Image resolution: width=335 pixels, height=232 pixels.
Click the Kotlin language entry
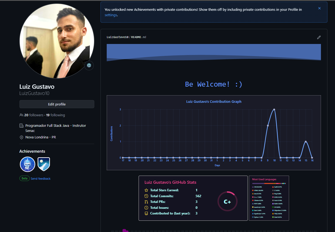click(x=277, y=204)
